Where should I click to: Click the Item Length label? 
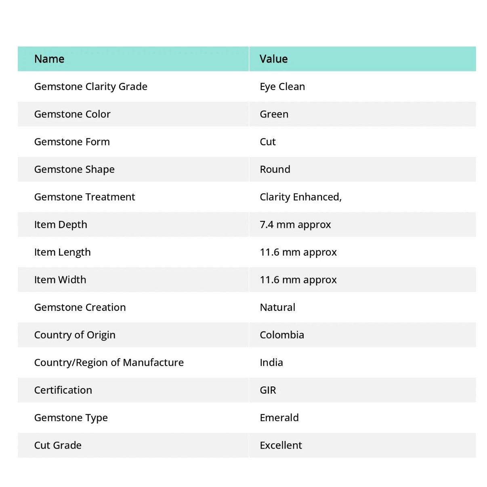tap(63, 252)
